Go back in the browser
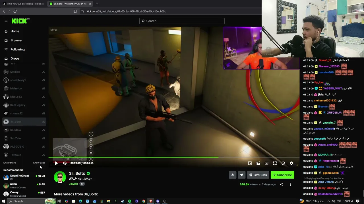 coord(4,11)
